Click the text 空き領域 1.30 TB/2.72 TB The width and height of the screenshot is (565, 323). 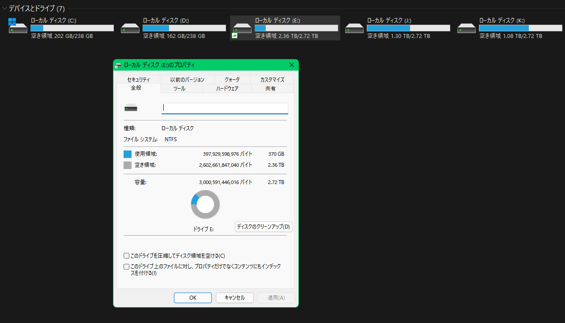coord(399,36)
